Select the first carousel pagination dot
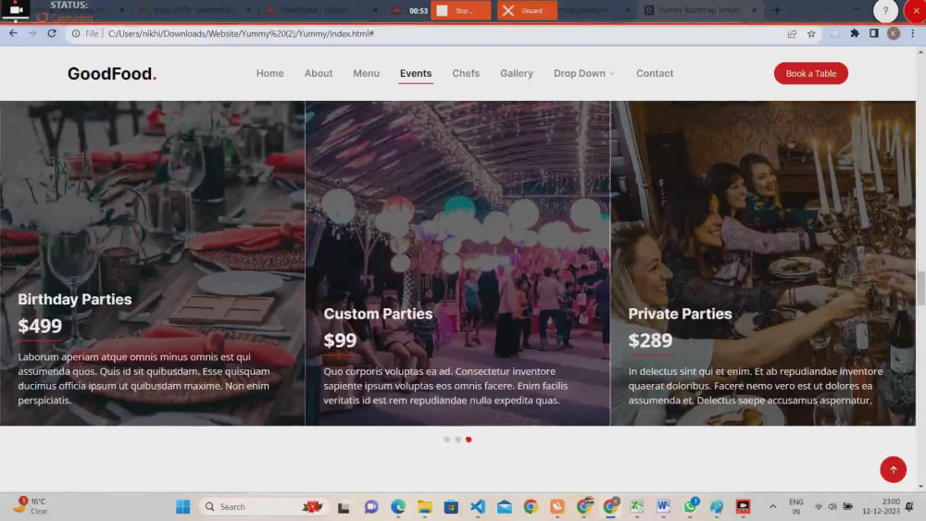 [447, 440]
